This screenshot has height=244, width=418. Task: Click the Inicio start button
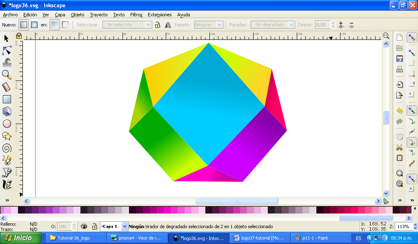pos(21,238)
